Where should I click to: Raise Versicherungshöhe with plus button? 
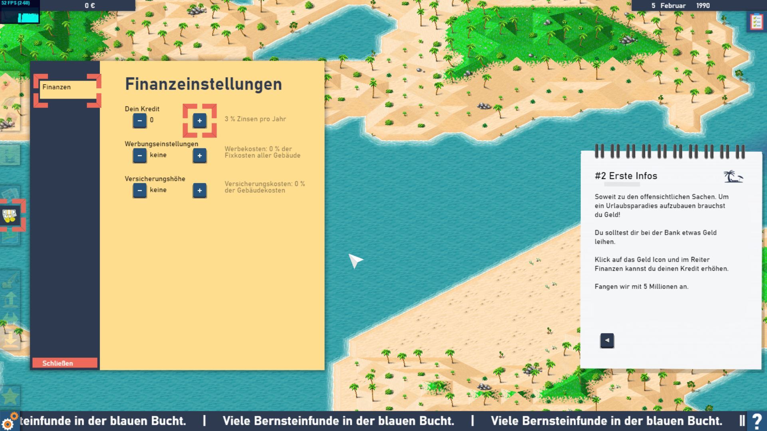click(199, 190)
